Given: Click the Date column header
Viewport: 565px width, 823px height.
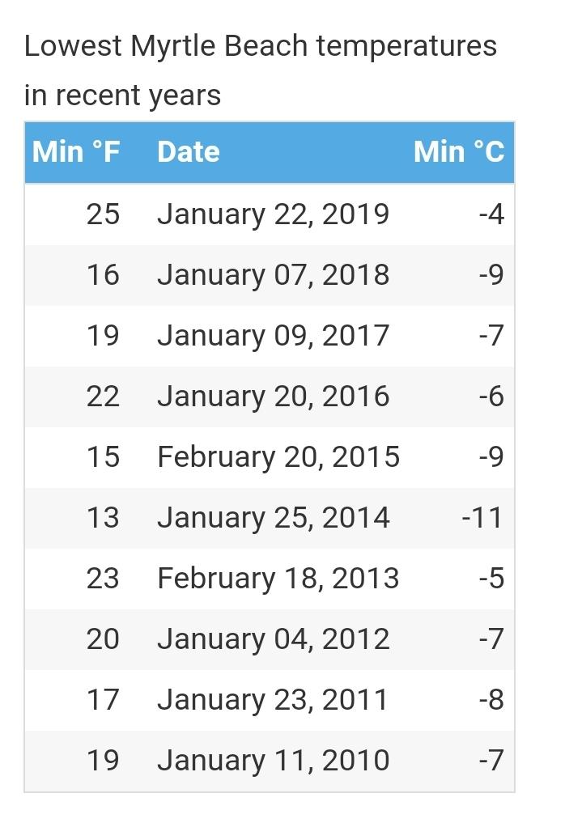Looking at the screenshot, I should (x=189, y=152).
